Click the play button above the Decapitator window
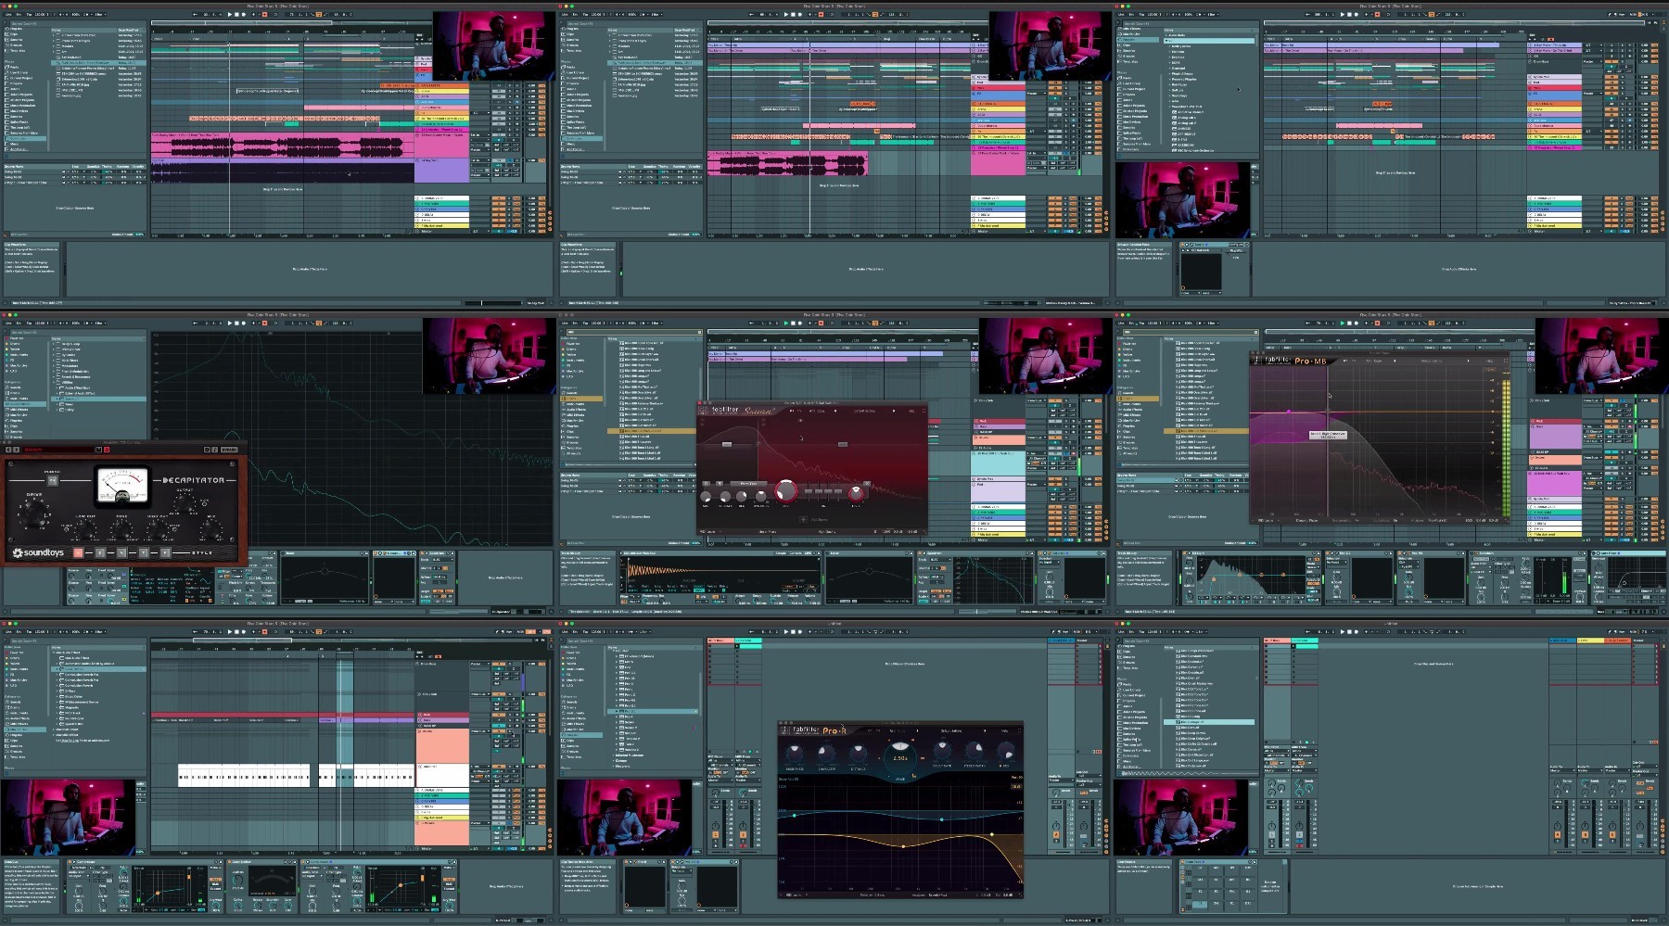 [x=230, y=323]
